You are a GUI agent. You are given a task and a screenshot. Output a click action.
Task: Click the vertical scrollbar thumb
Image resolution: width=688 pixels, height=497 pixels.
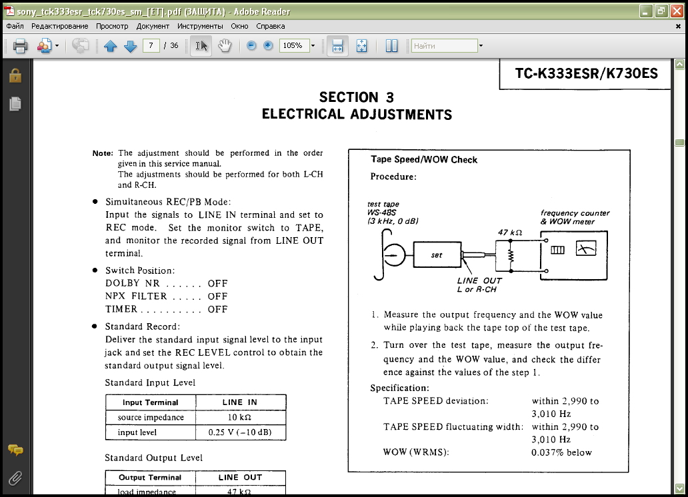point(679,143)
